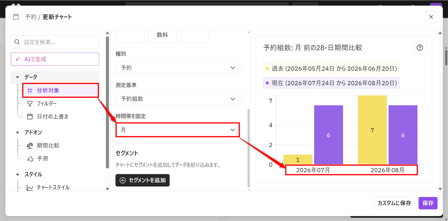Click the plus icon in セグメントを追加

click(122, 180)
